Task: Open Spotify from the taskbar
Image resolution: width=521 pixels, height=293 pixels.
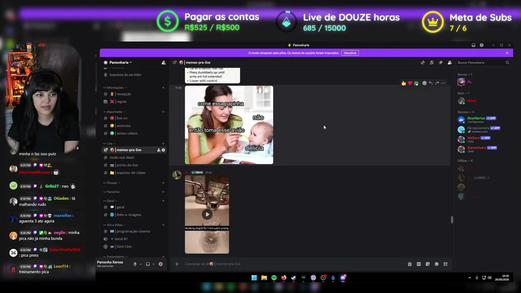Action: click(274, 278)
